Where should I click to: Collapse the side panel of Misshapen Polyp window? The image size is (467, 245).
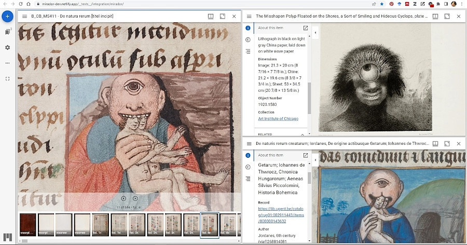[x=315, y=33]
